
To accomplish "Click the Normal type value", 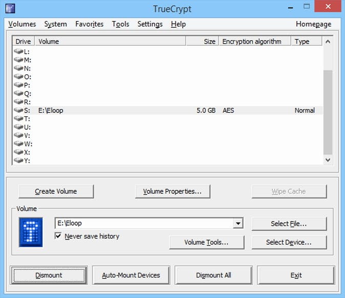I will pyautogui.click(x=305, y=110).
